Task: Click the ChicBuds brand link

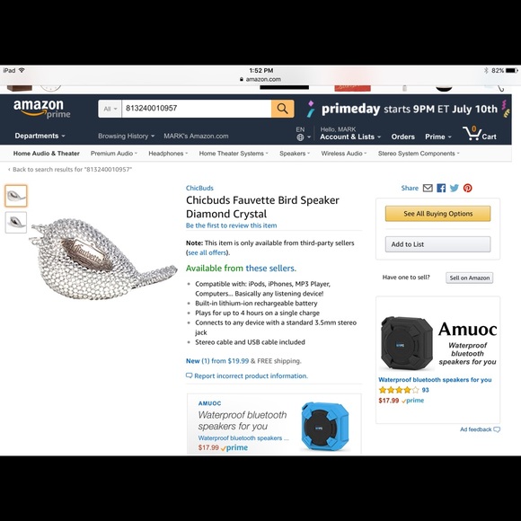Action: pyautogui.click(x=199, y=188)
